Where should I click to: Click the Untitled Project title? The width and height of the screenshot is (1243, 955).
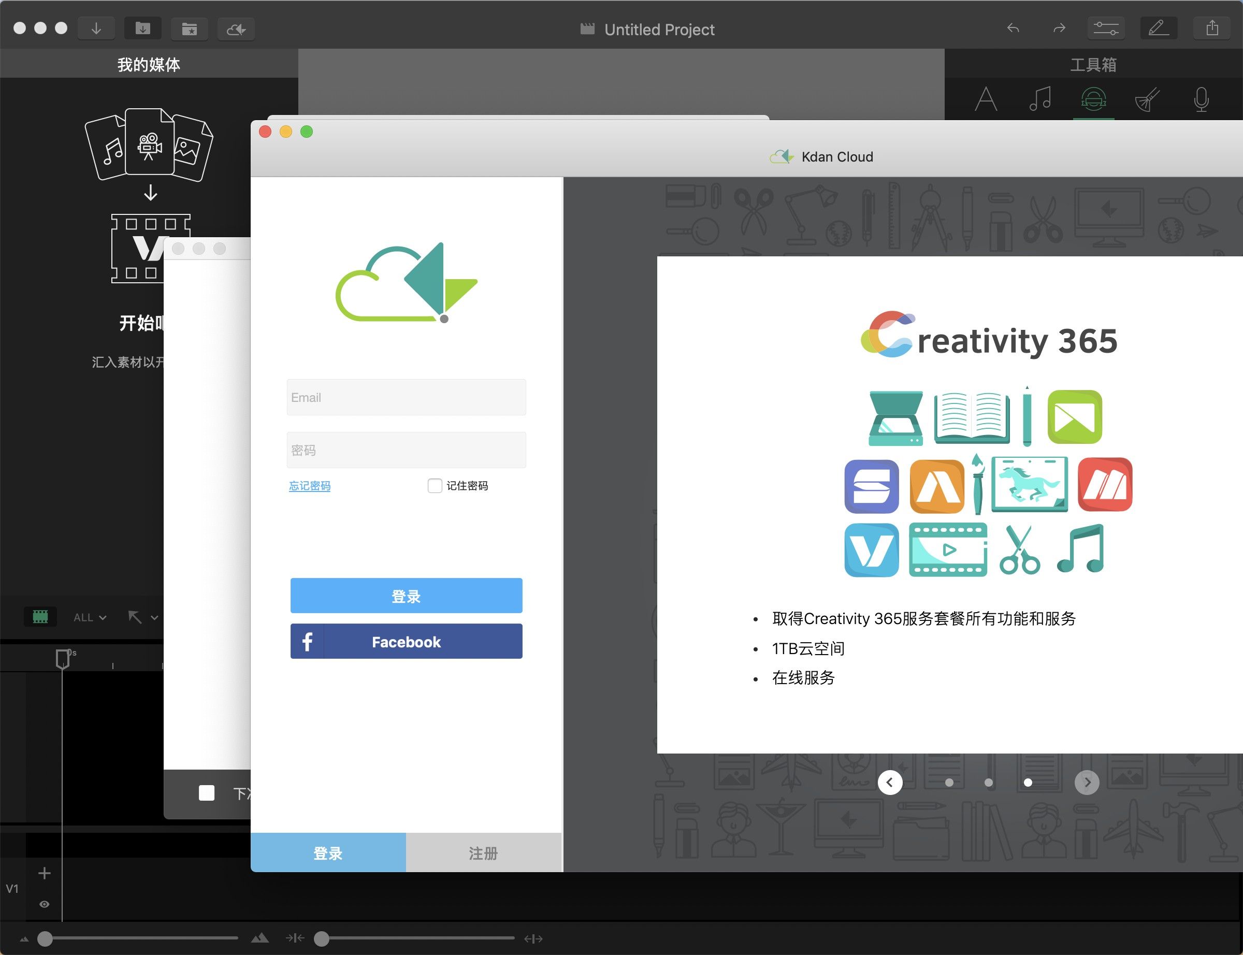point(659,29)
